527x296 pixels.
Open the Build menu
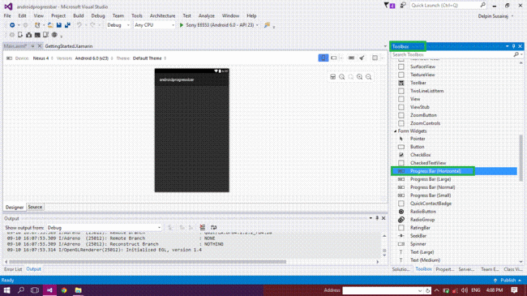tap(79, 15)
